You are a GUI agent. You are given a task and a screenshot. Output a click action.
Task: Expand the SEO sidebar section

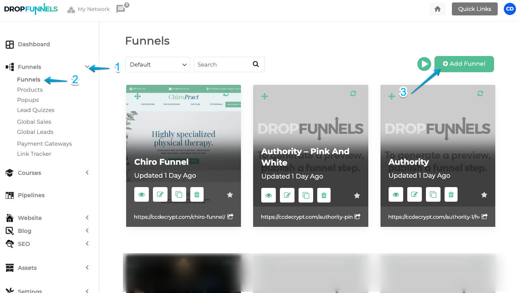pos(87,243)
